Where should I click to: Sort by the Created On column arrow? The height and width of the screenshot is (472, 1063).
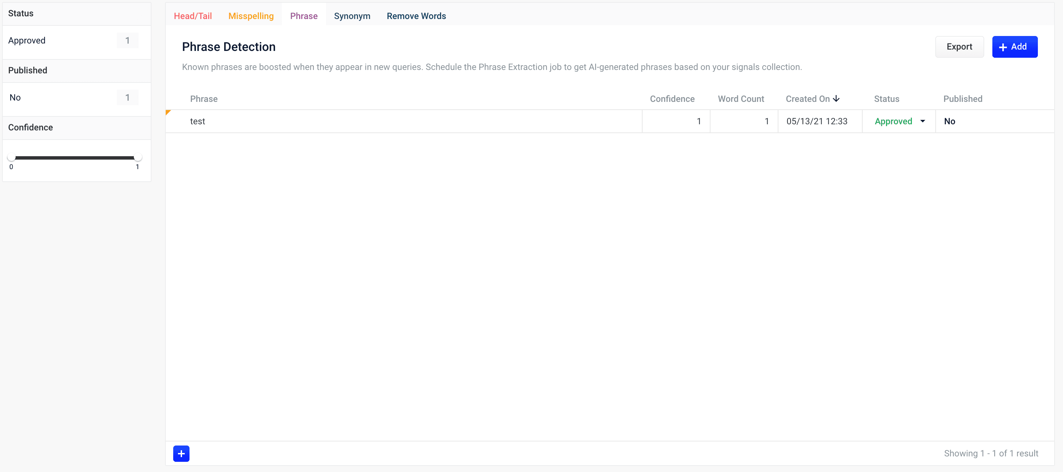point(836,98)
